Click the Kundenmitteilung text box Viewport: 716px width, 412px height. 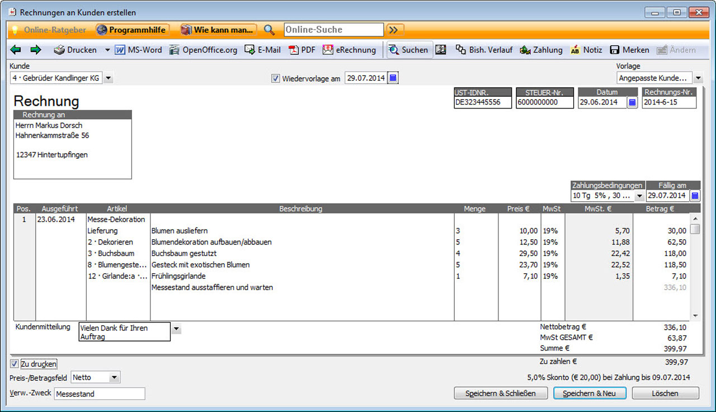125,332
